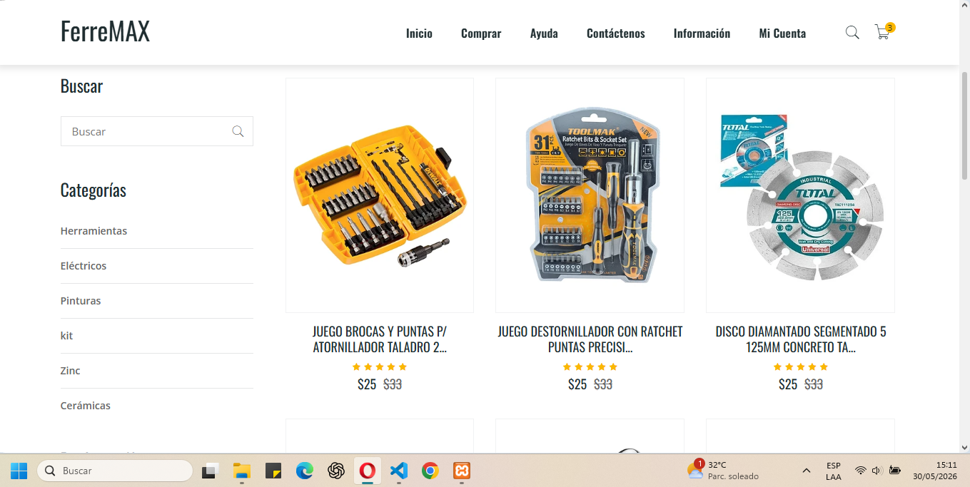Click the sidebar search magnifier icon
The height and width of the screenshot is (487, 970).
(x=238, y=131)
